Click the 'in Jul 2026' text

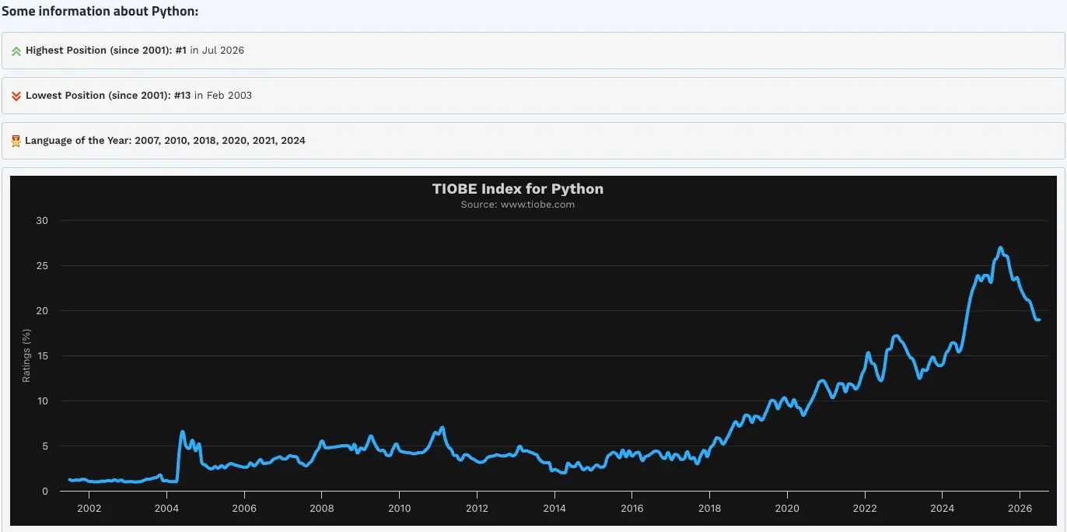(x=217, y=51)
